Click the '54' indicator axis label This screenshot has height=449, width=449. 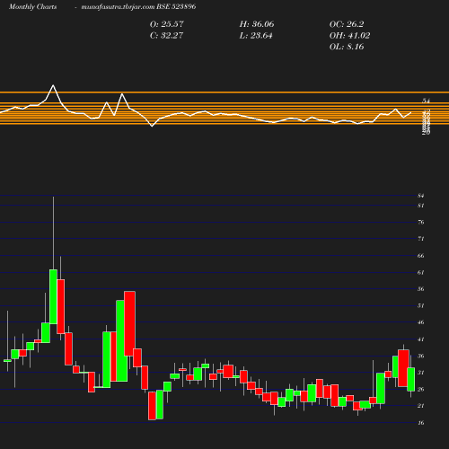pyautogui.click(x=426, y=101)
